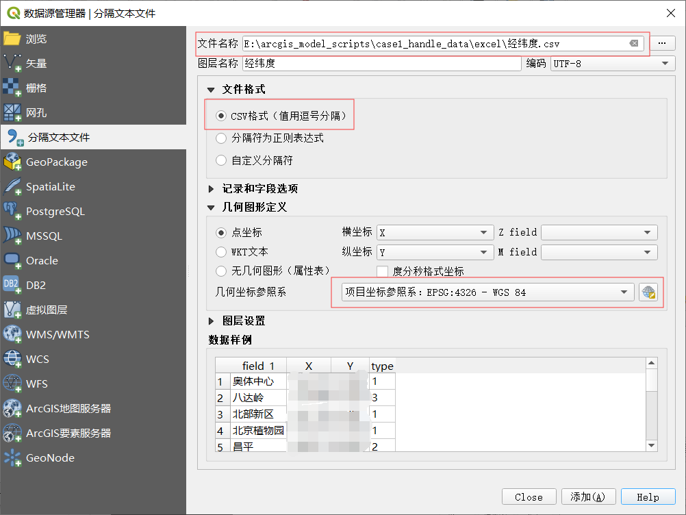Expand the 图层设置 section
Screen dimensions: 686x515
[x=230, y=319]
